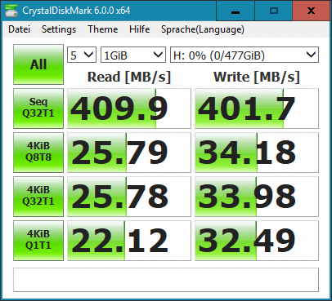Click the Read [MB/s] column header
This screenshot has width=332, height=301.
point(129,77)
